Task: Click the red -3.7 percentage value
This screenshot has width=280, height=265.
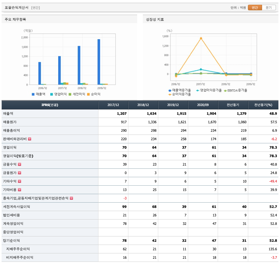Action: click(x=274, y=257)
